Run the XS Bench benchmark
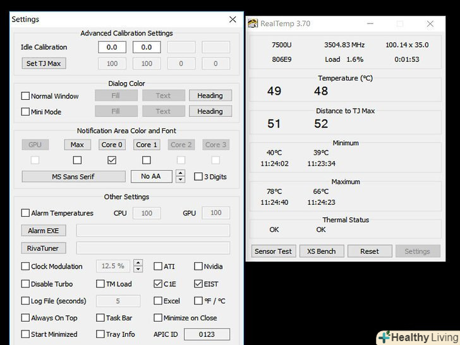 [x=322, y=251]
